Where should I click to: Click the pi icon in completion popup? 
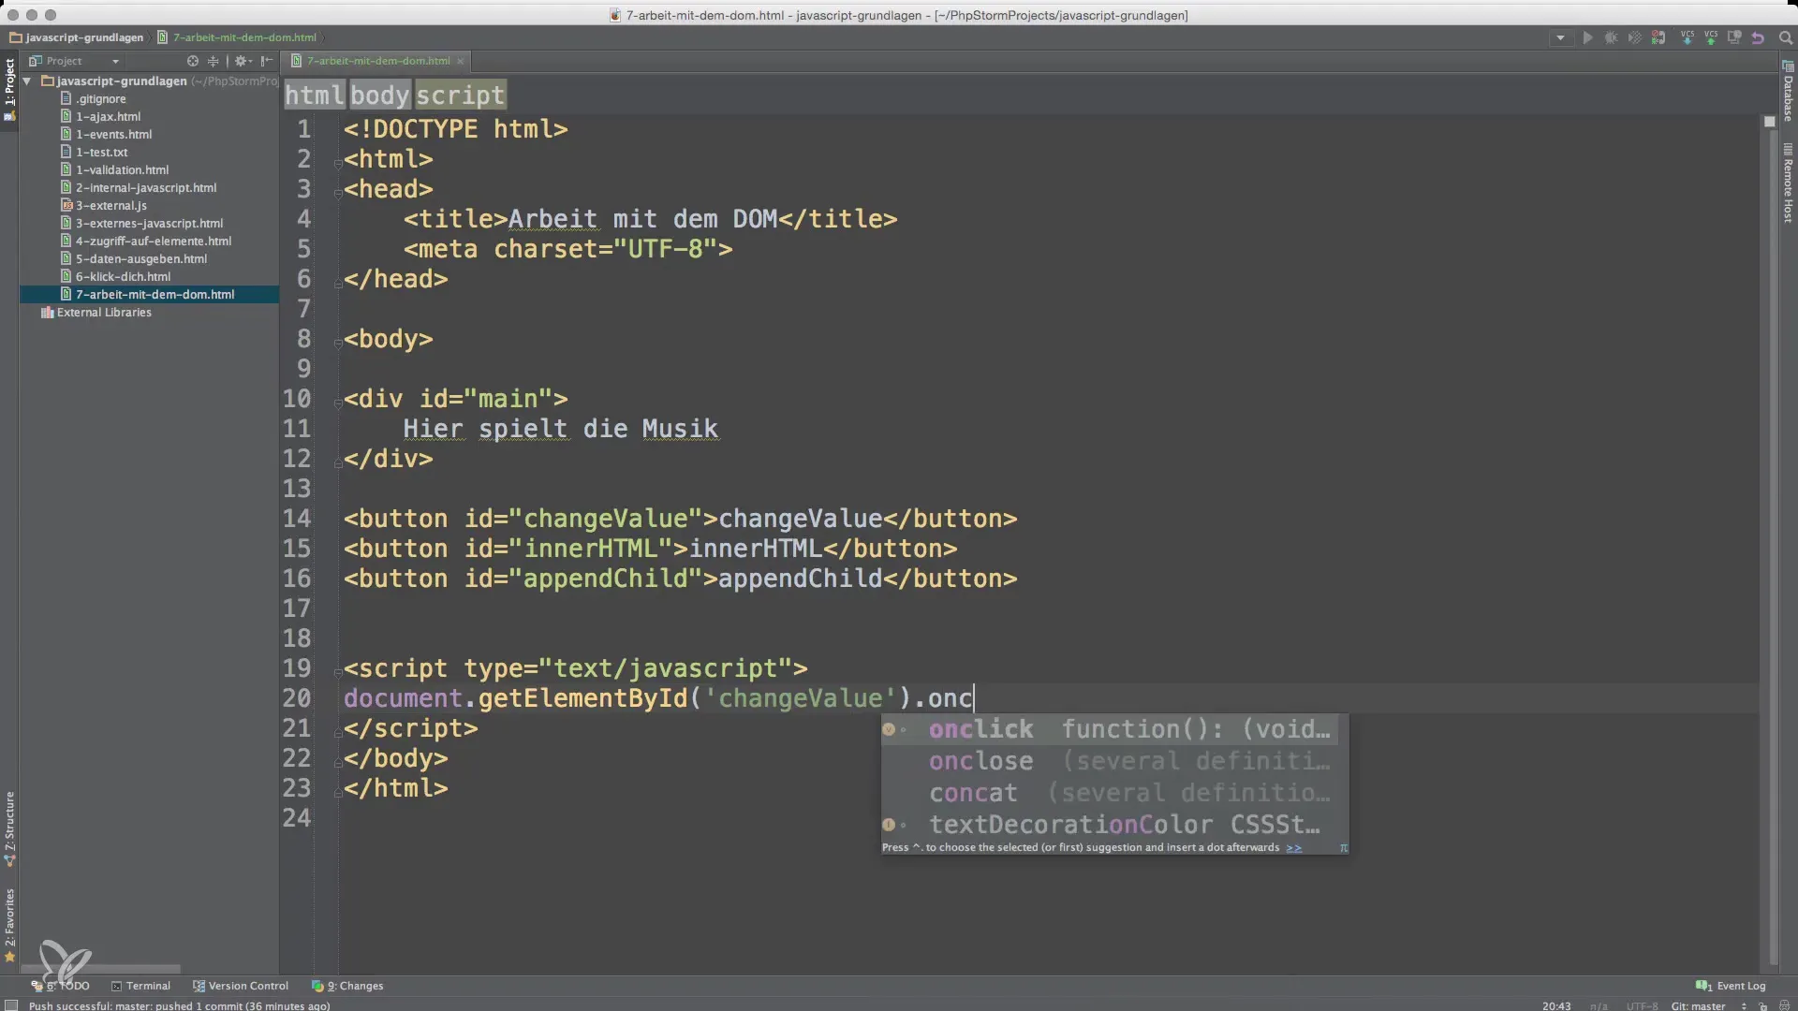coord(1343,848)
